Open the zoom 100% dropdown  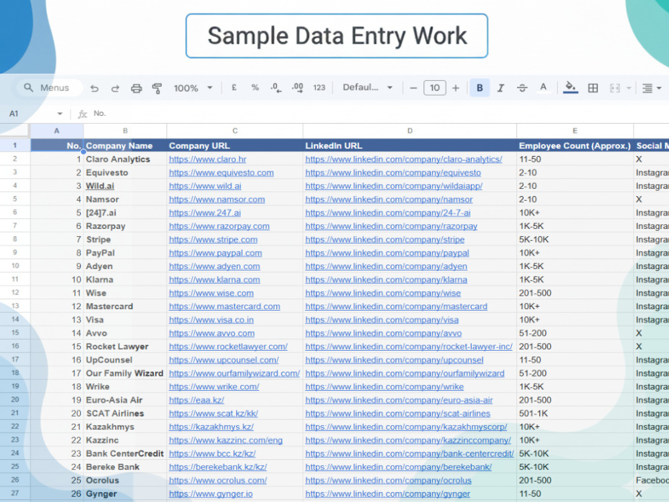[x=193, y=88]
